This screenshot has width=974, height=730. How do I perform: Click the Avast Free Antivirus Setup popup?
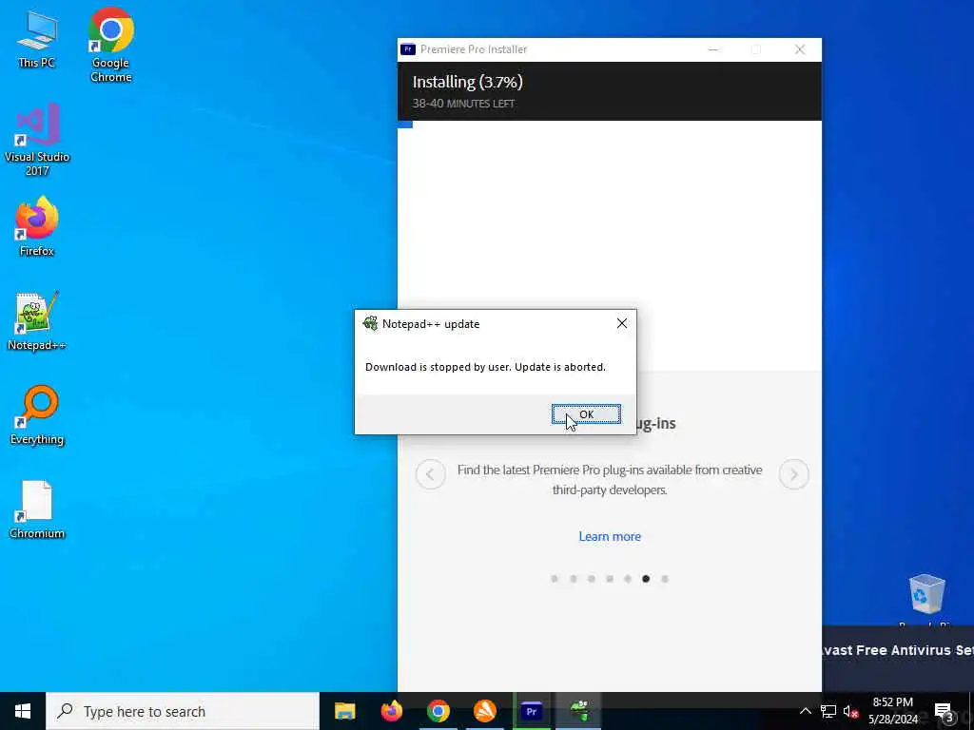point(898,659)
